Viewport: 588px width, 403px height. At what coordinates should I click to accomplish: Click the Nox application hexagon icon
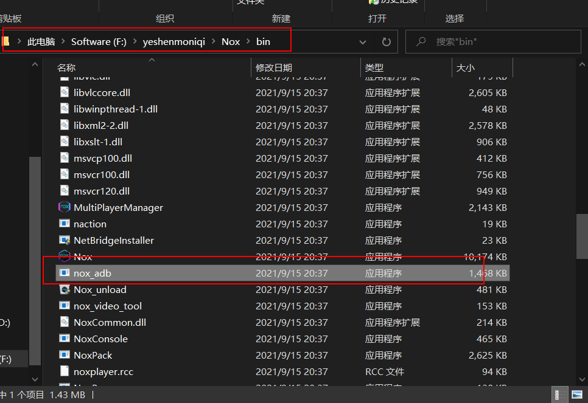click(65, 256)
